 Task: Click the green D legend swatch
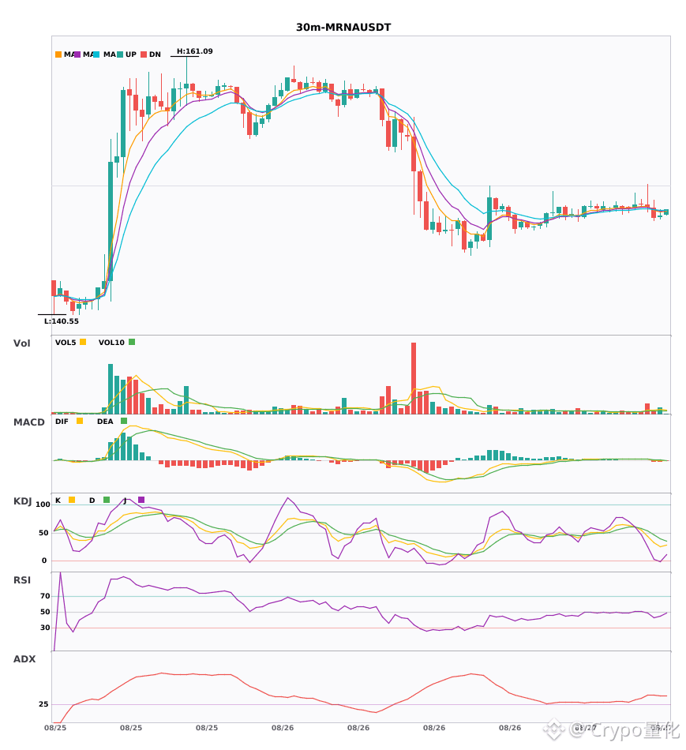click(x=107, y=500)
